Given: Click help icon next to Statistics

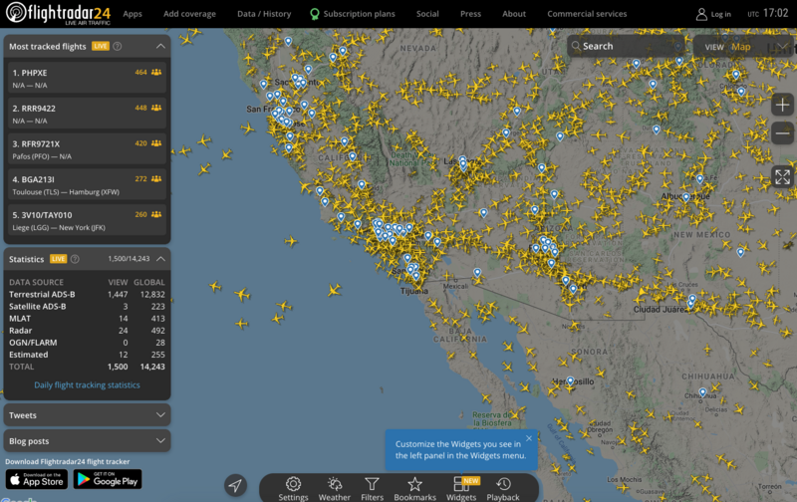Looking at the screenshot, I should point(75,259).
